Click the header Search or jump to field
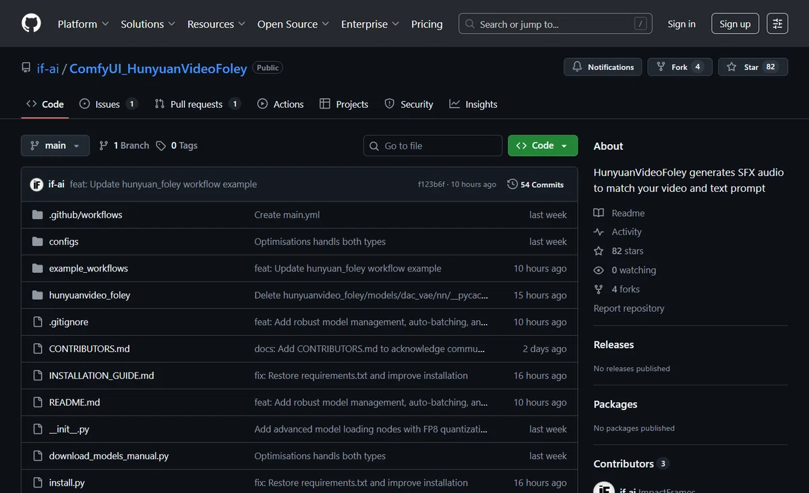809x493 pixels. [x=556, y=24]
